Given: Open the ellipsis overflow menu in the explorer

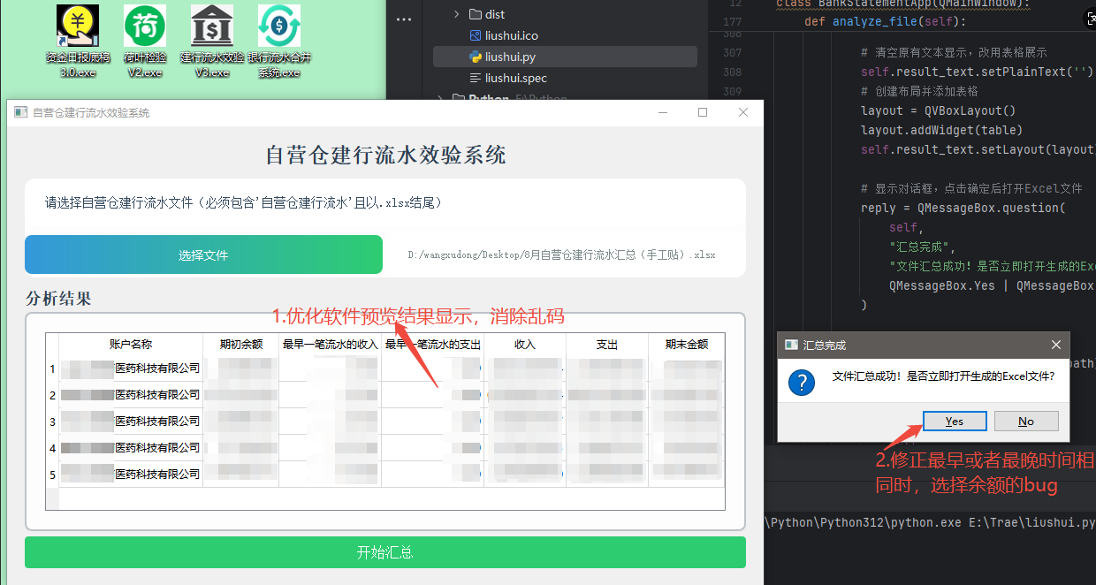Looking at the screenshot, I should [404, 19].
